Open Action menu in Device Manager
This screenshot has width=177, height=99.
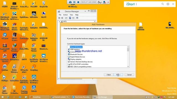65,15
